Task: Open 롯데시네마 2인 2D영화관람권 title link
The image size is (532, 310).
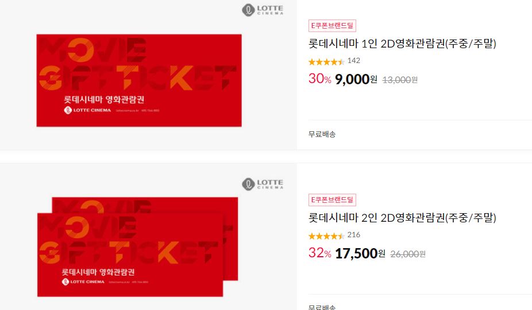Action: tap(402, 218)
